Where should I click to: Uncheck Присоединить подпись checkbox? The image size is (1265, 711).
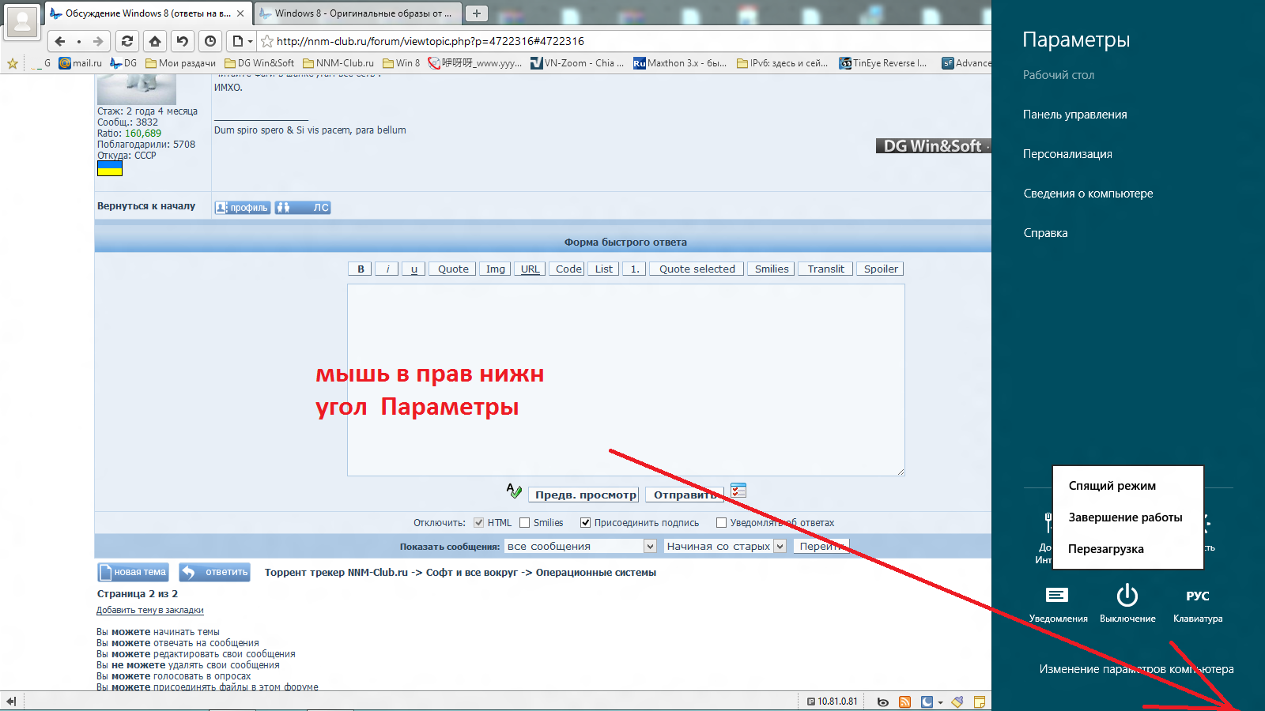pos(586,523)
